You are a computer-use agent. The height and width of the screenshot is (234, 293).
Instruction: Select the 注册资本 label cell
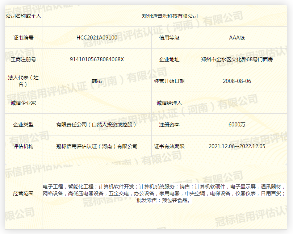click(169, 125)
